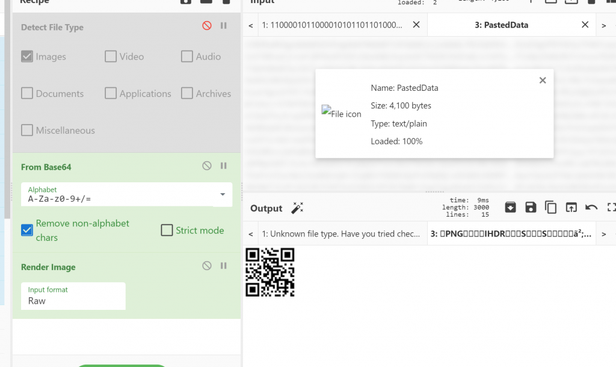Enable Strict mode checkbox
This screenshot has height=367, width=616.
click(167, 230)
